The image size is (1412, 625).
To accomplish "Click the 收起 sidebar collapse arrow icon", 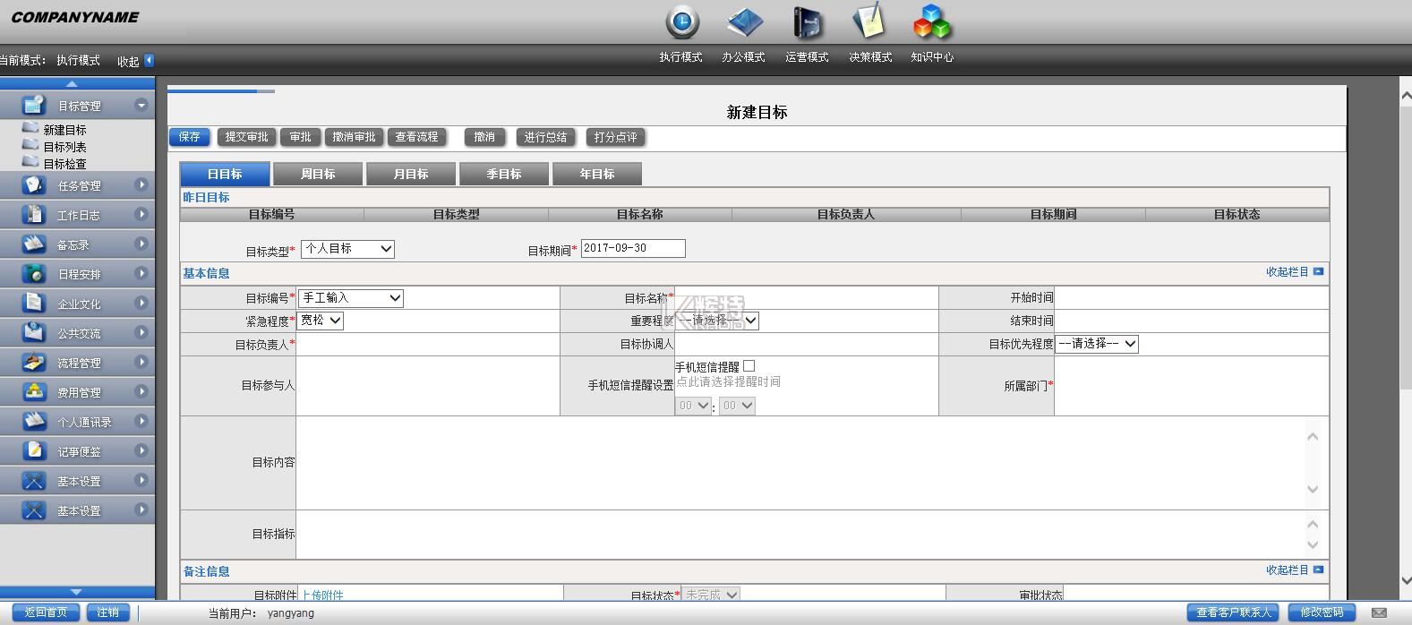I will (149, 60).
